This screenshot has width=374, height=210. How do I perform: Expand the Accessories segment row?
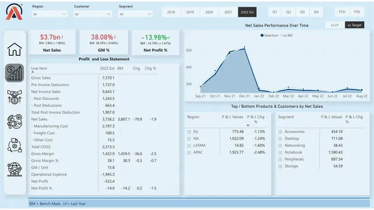coord(280,132)
